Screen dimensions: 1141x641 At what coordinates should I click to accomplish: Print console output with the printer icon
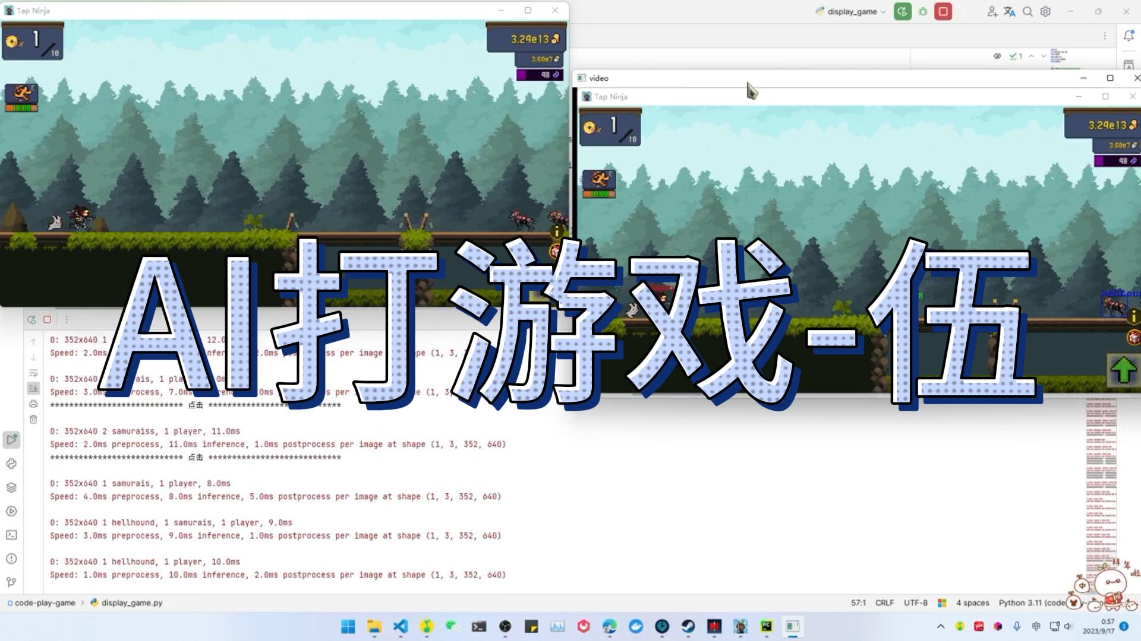pos(33,404)
